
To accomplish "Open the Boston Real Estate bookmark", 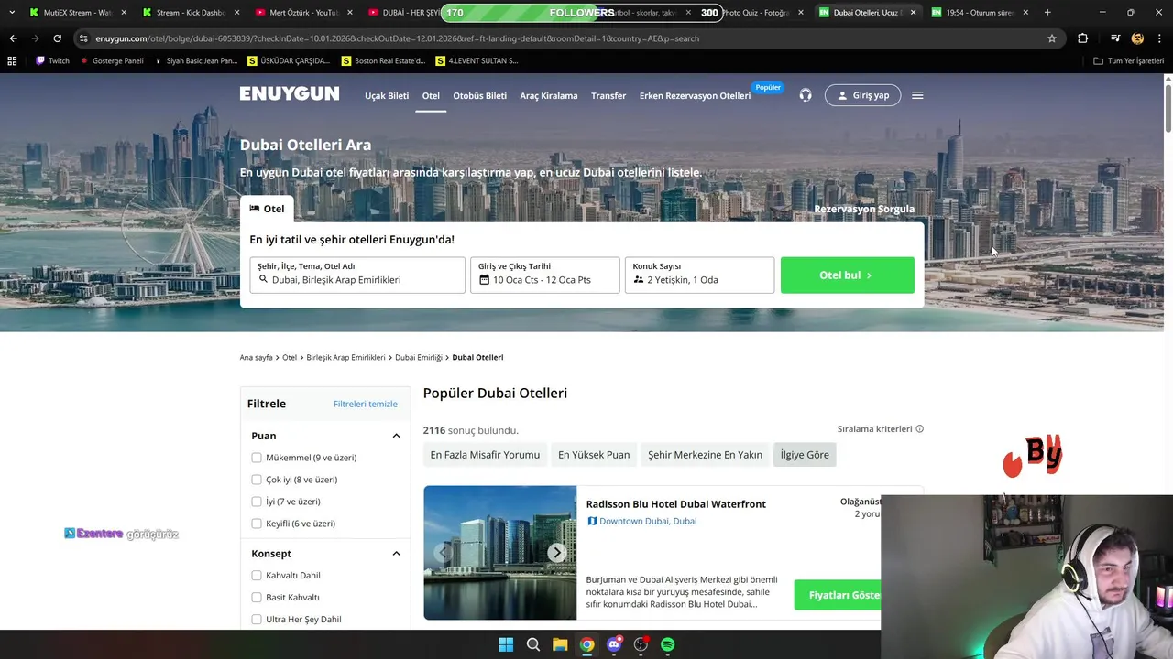I will click(383, 60).
